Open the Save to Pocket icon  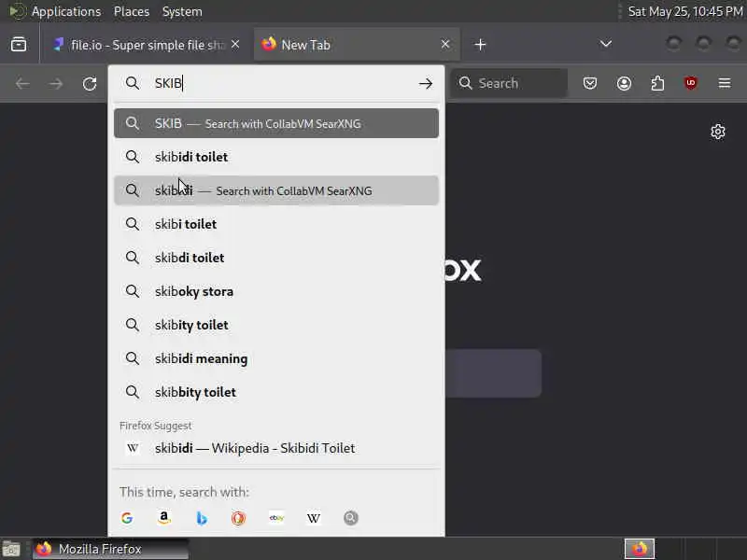tap(590, 83)
